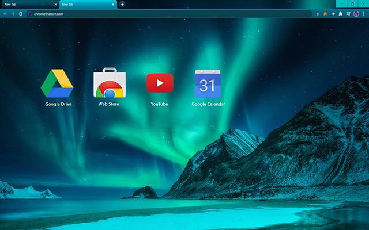Go back using the back arrow
This screenshot has width=369, height=230.
(x=5, y=14)
